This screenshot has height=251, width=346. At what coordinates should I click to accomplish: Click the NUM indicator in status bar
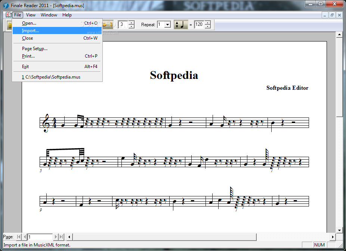[319, 245]
